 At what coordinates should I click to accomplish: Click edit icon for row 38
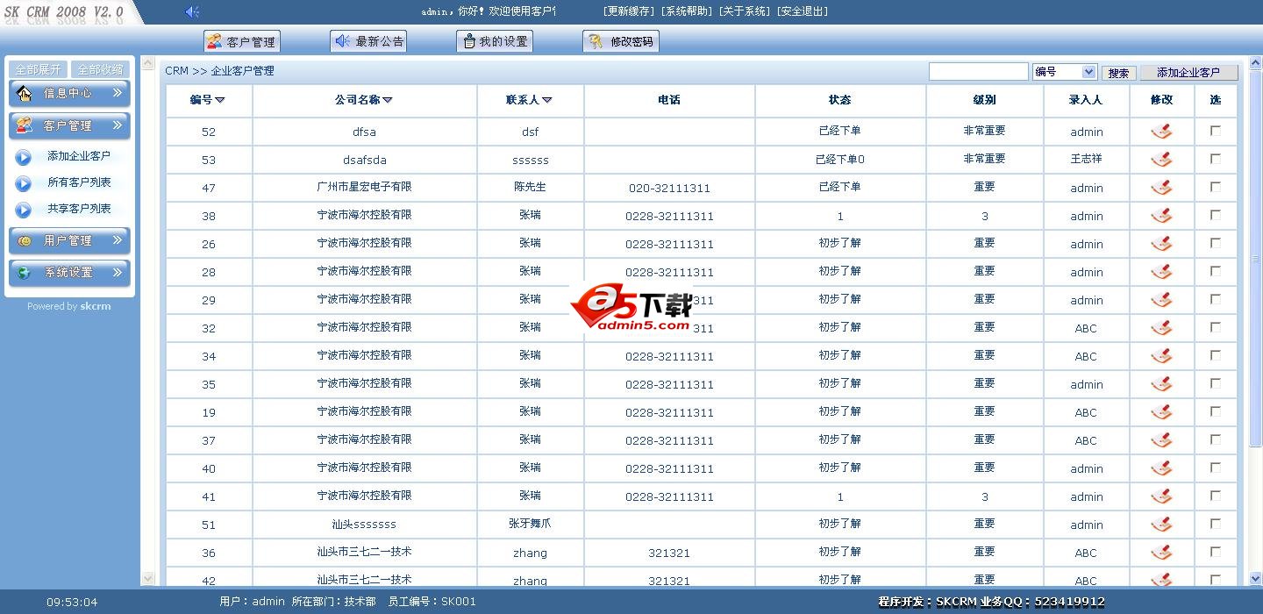(1161, 216)
